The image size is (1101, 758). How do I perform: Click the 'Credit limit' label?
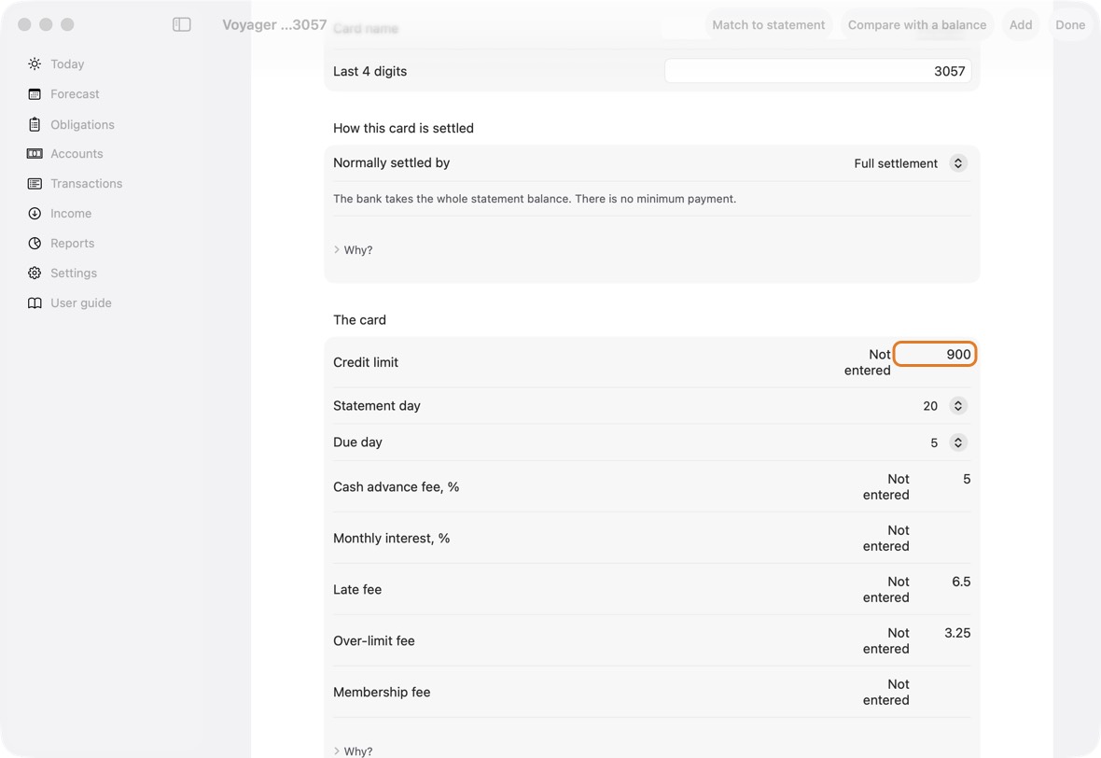(365, 362)
